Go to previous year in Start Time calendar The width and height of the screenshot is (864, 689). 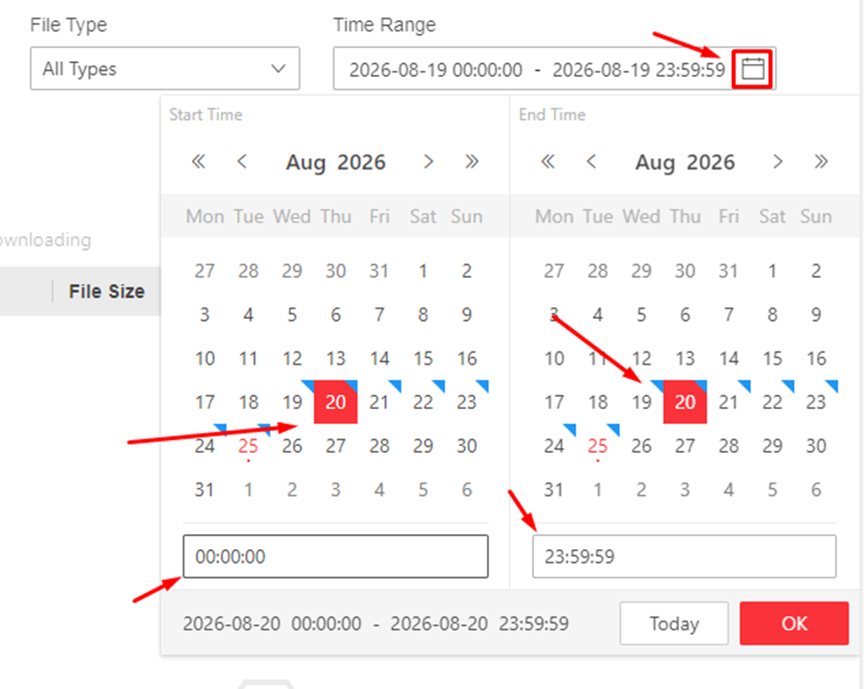(x=198, y=162)
